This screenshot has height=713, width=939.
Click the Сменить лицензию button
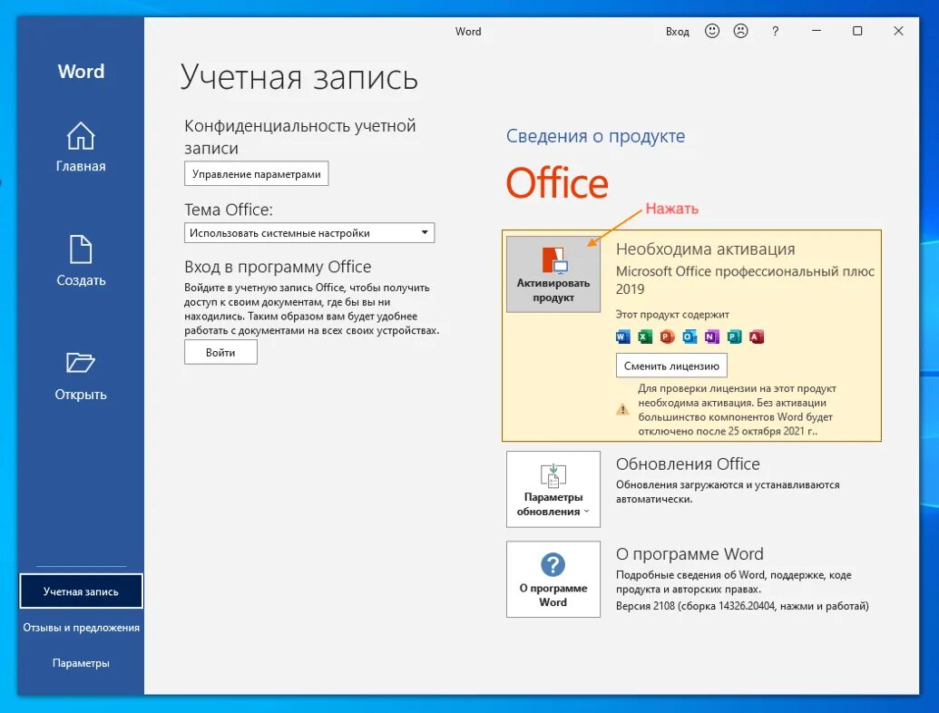pyautogui.click(x=671, y=366)
